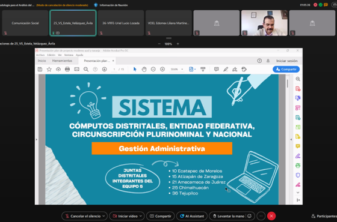Bookmark the file with the star icon
The image size is (337, 222).
coord(49,69)
